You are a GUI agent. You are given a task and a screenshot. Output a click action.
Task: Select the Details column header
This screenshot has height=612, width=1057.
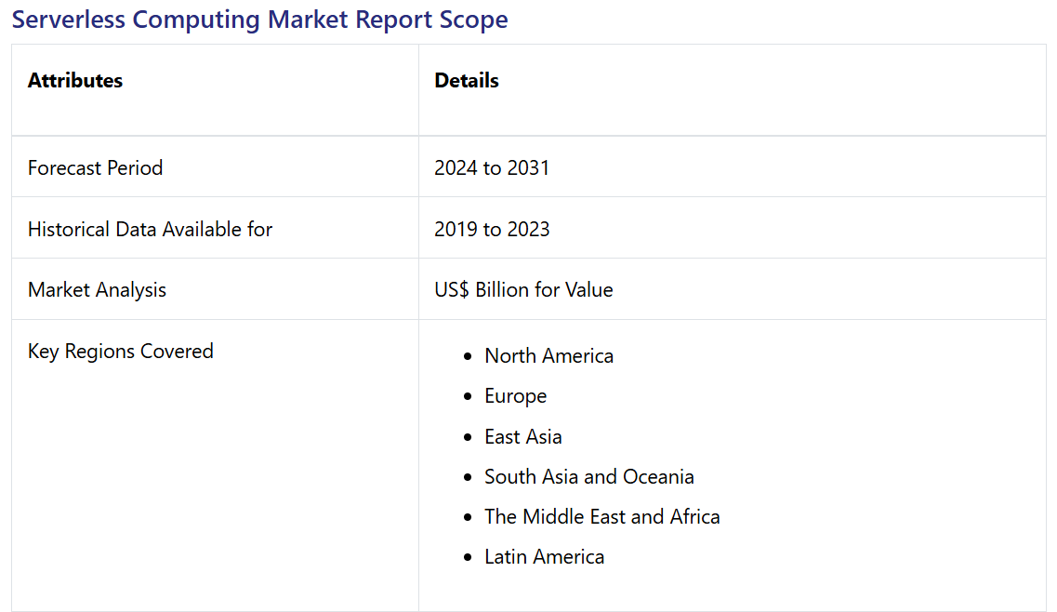tap(467, 81)
